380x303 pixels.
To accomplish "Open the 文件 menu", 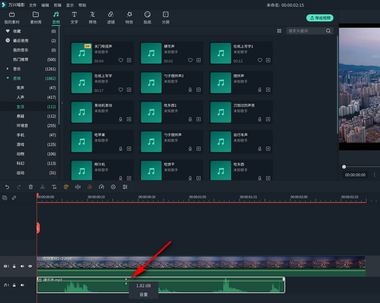I will 33,4.
